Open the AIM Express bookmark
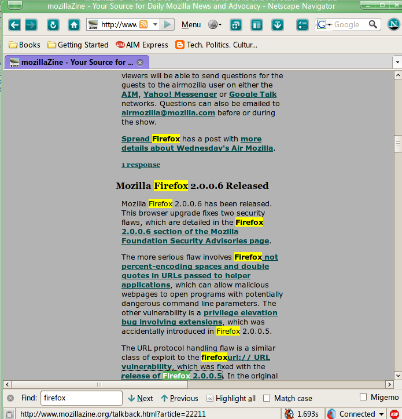402x419 pixels. (142, 45)
